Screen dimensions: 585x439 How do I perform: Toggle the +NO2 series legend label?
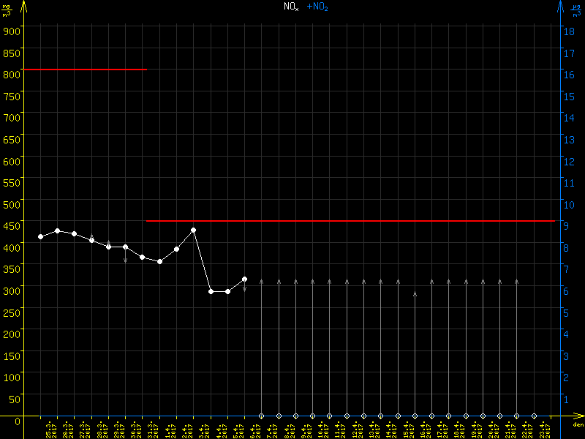point(317,6)
